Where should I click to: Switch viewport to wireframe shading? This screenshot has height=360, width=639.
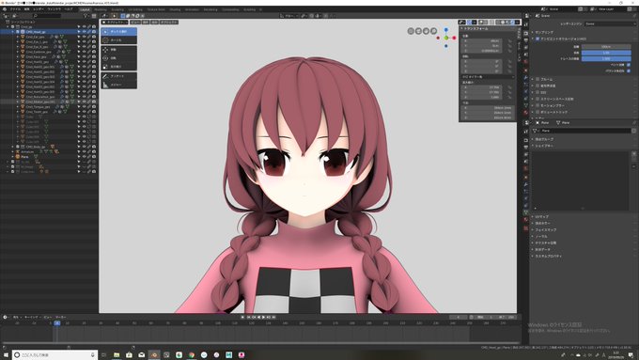[498, 22]
